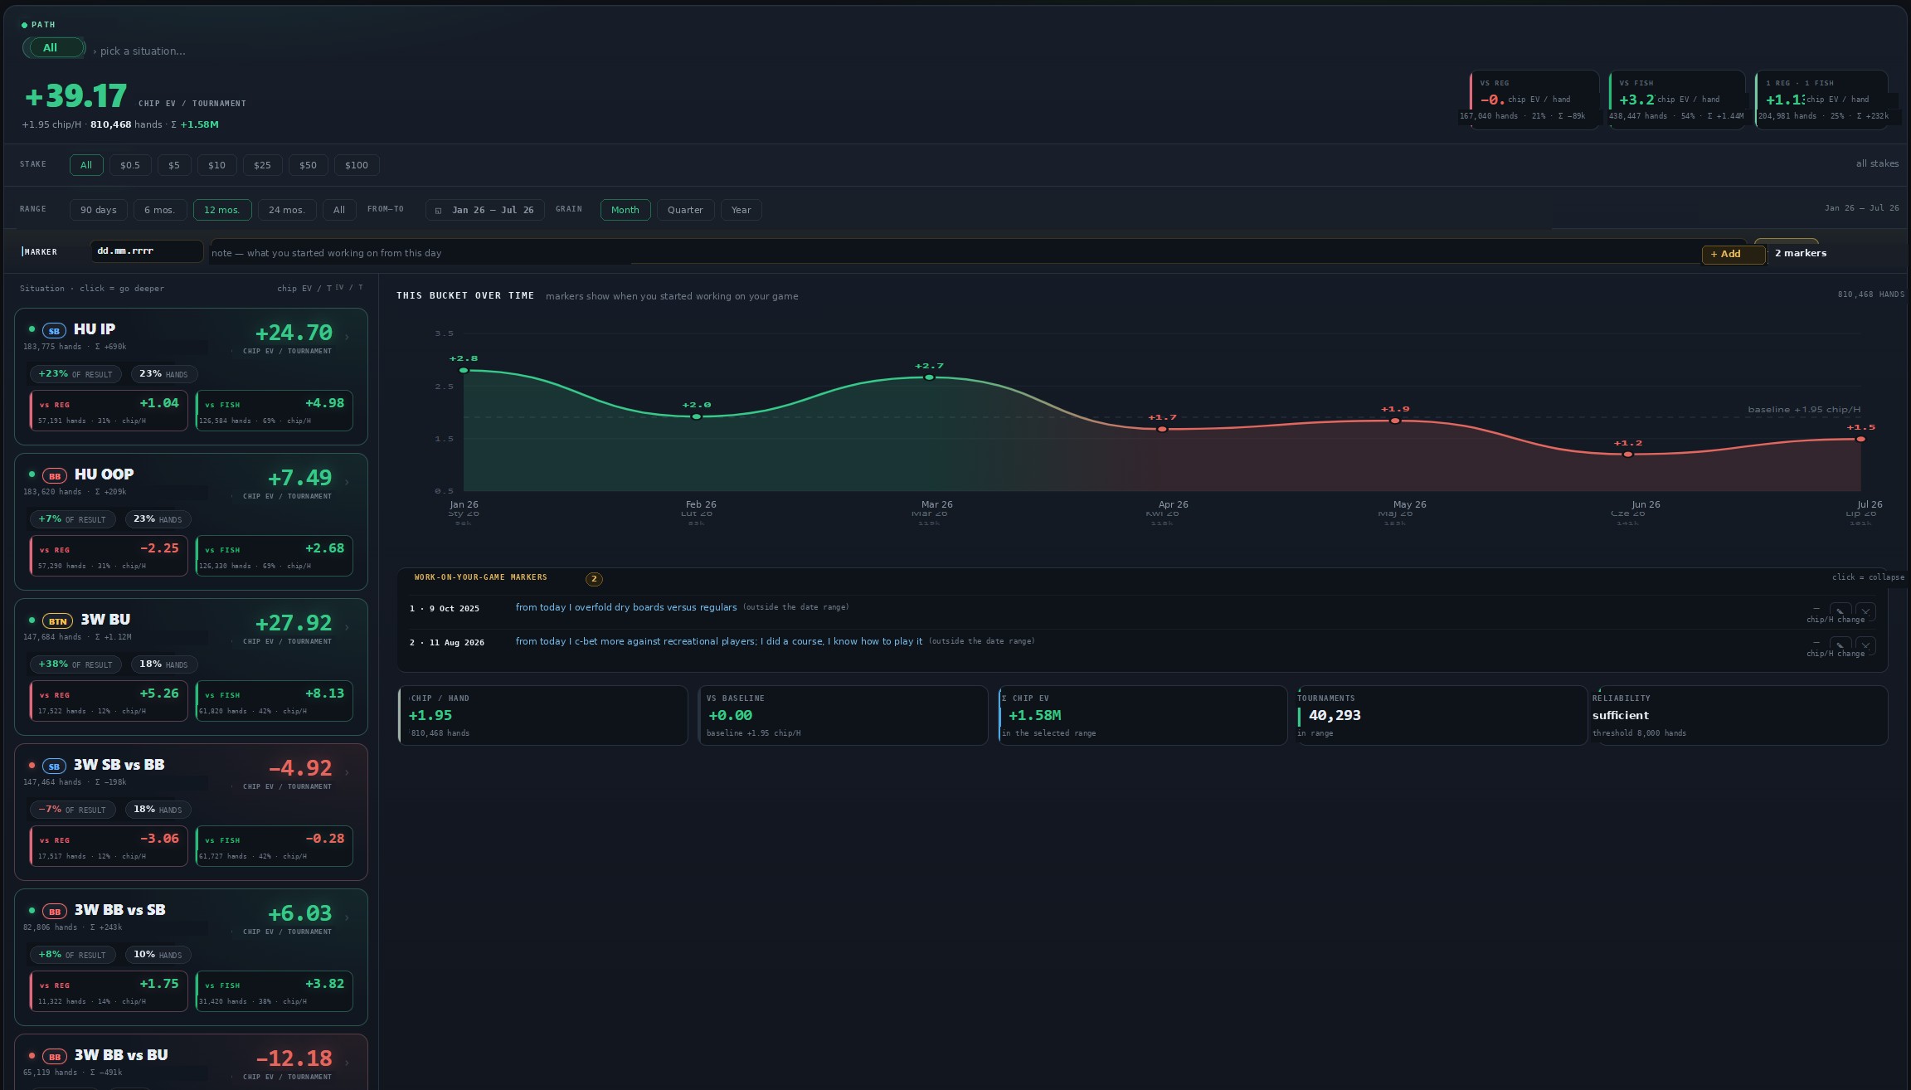Image resolution: width=1911 pixels, height=1090 pixels.
Task: Collapse the work-on-your-game markers panel
Action: tap(1868, 577)
